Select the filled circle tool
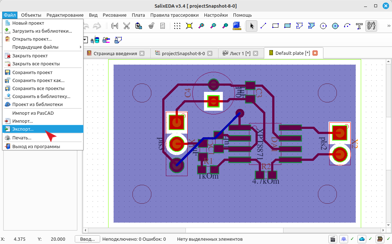The height and width of the screenshot is (244, 392). pyautogui.click(x=335, y=26)
